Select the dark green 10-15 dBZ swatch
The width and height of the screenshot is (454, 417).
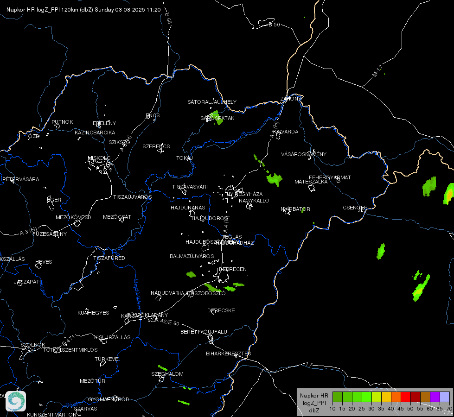(x=337, y=397)
